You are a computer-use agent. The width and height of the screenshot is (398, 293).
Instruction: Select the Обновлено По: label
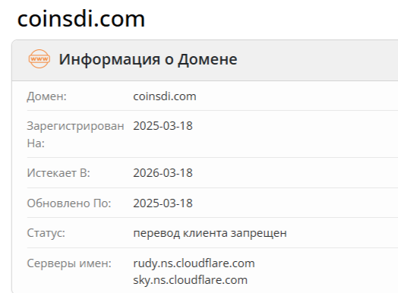point(69,203)
